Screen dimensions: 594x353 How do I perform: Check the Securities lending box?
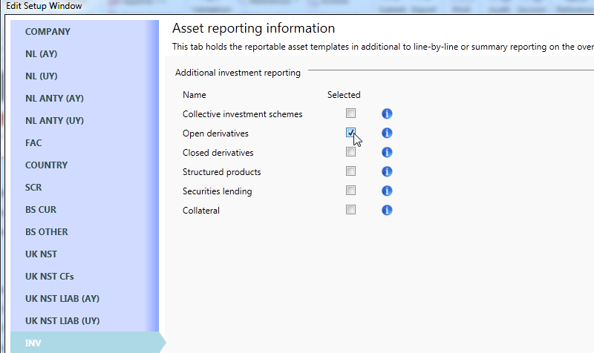(x=350, y=191)
